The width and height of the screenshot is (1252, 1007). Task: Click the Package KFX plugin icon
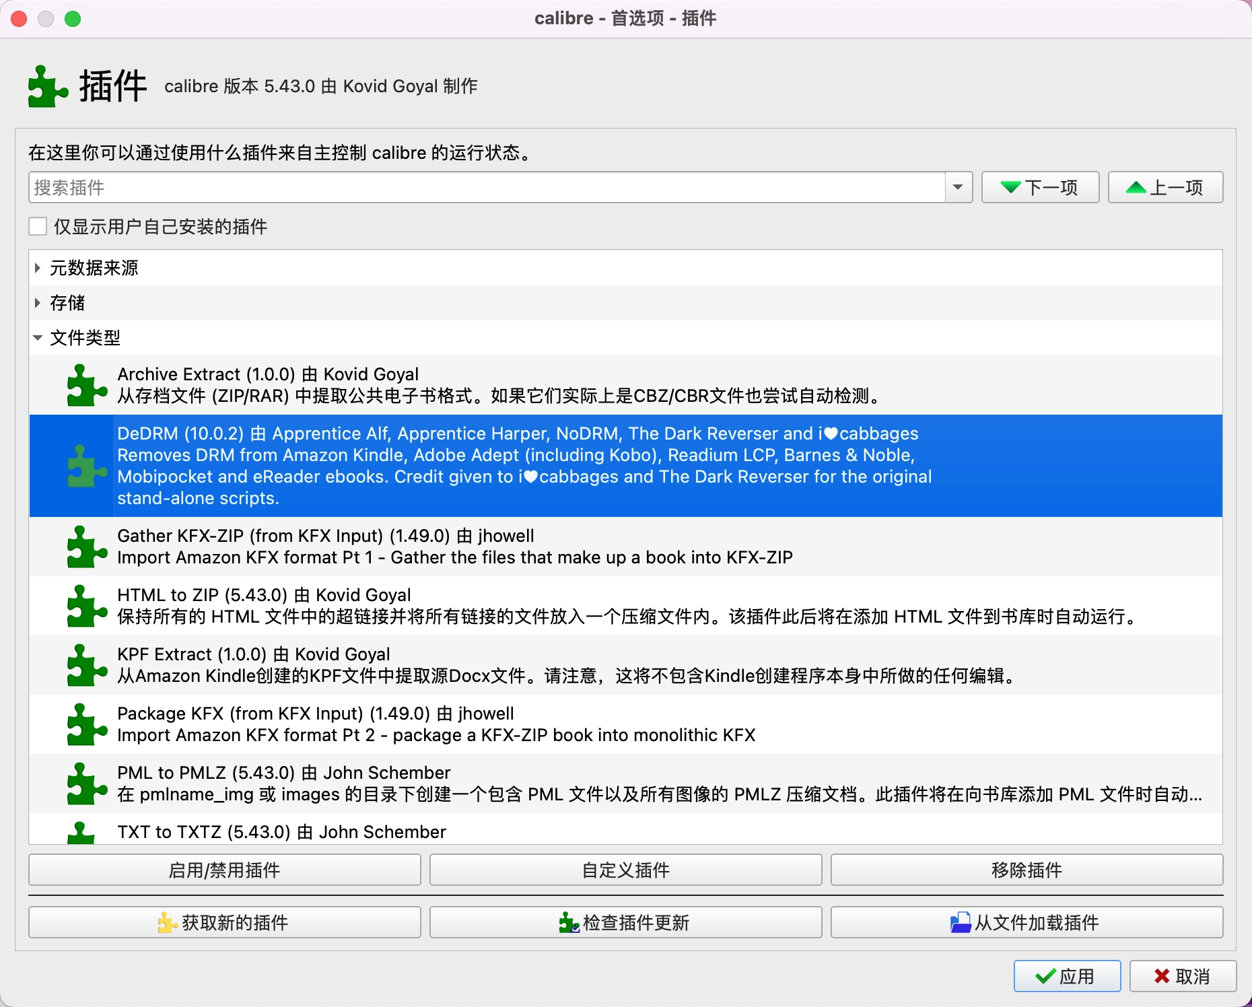87,724
